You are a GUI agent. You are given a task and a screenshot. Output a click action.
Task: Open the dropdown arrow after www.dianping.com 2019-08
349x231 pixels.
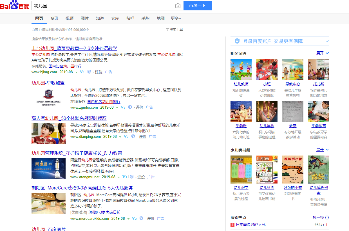point(120,137)
